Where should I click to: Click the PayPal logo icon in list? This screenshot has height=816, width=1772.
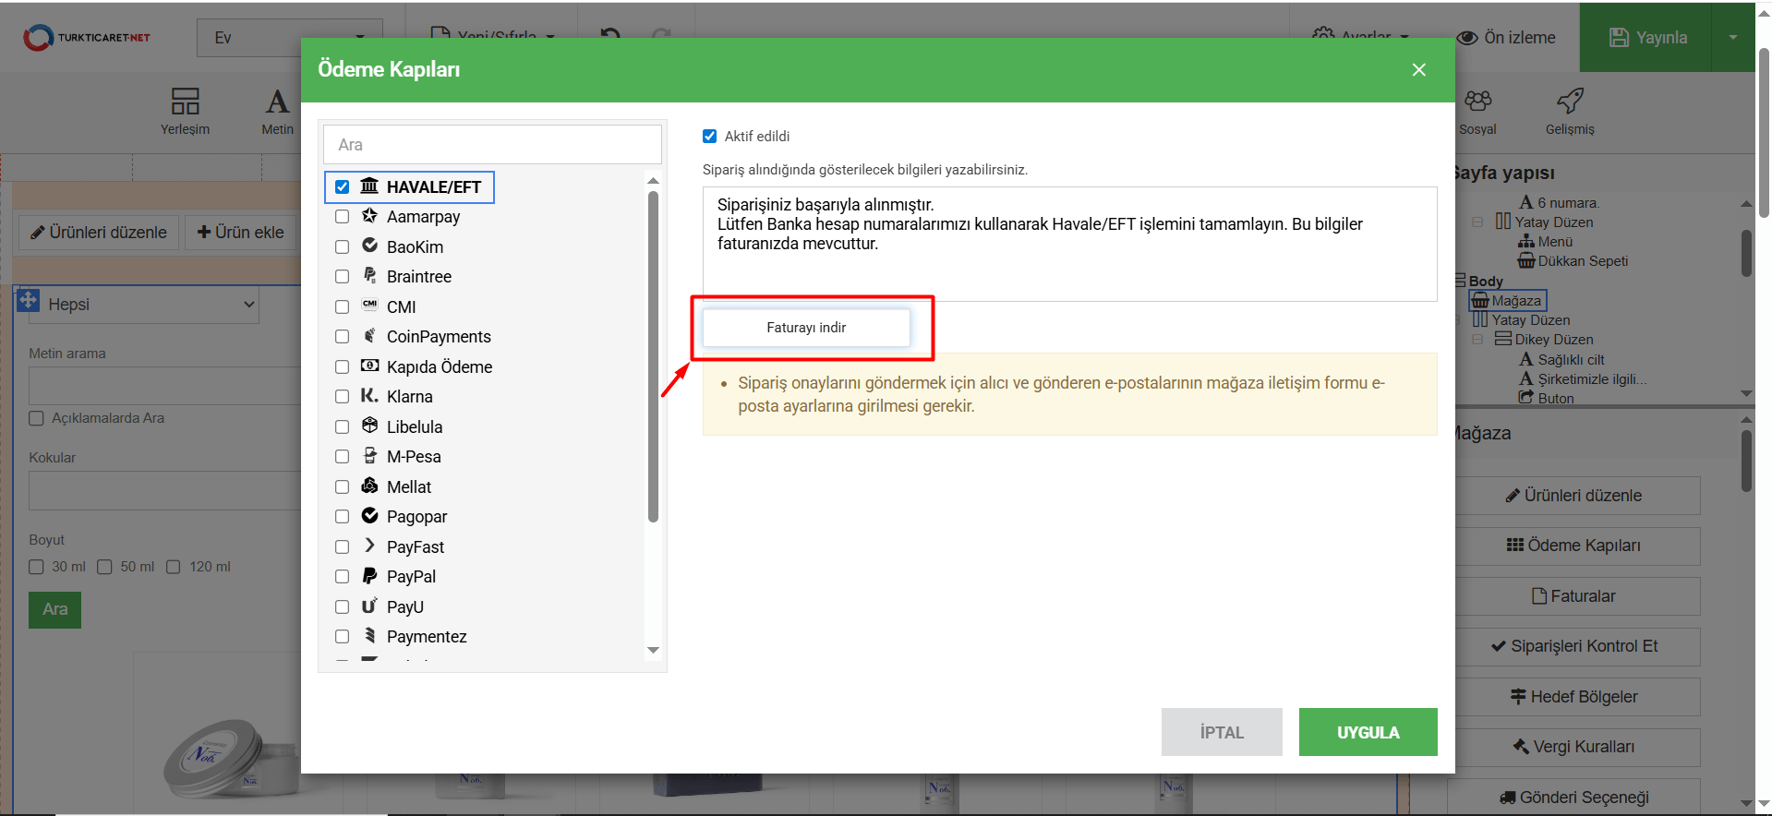(369, 576)
